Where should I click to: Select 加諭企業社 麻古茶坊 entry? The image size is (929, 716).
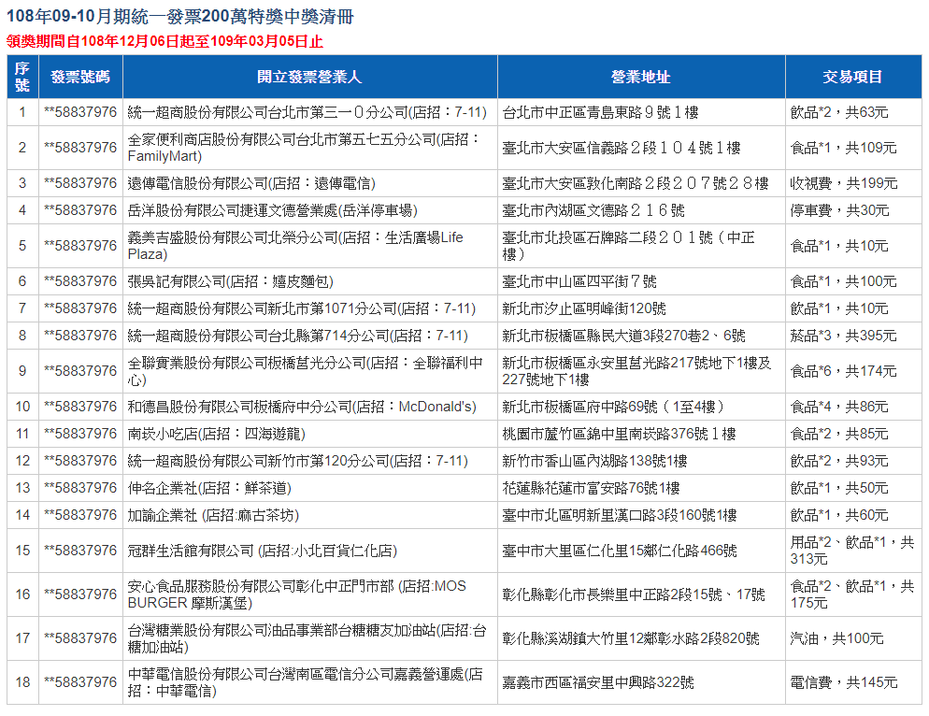coord(213,516)
